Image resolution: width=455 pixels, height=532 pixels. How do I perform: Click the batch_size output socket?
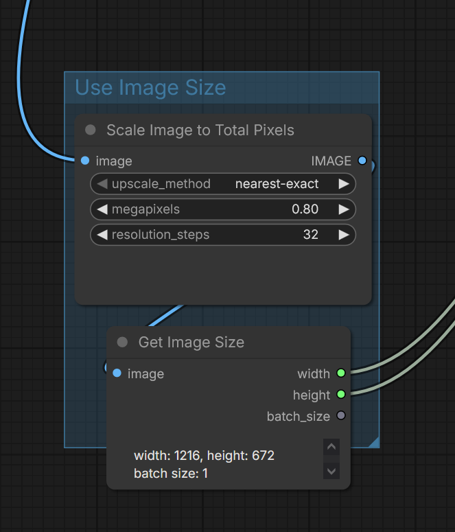click(x=341, y=415)
